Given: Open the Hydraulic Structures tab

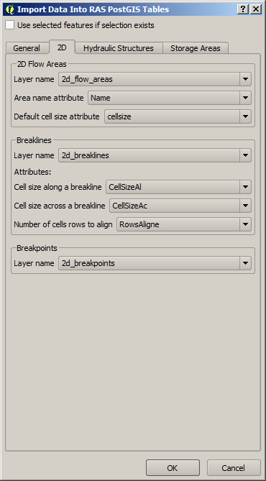Looking at the screenshot, I should tap(119, 48).
